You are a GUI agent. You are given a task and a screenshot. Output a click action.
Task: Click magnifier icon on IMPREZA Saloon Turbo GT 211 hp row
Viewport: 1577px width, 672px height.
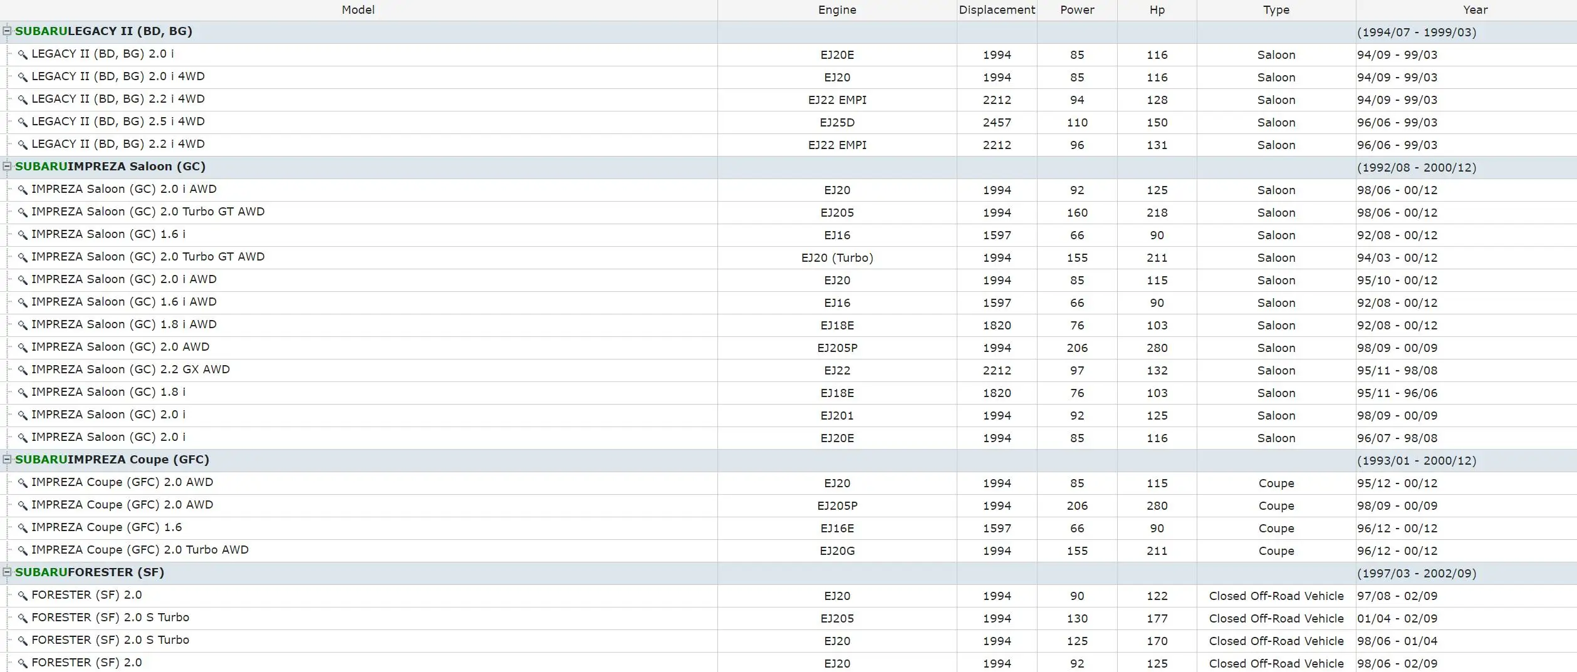click(x=23, y=257)
